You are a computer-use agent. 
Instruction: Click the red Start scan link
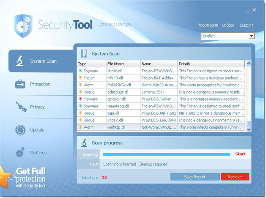click(x=240, y=154)
